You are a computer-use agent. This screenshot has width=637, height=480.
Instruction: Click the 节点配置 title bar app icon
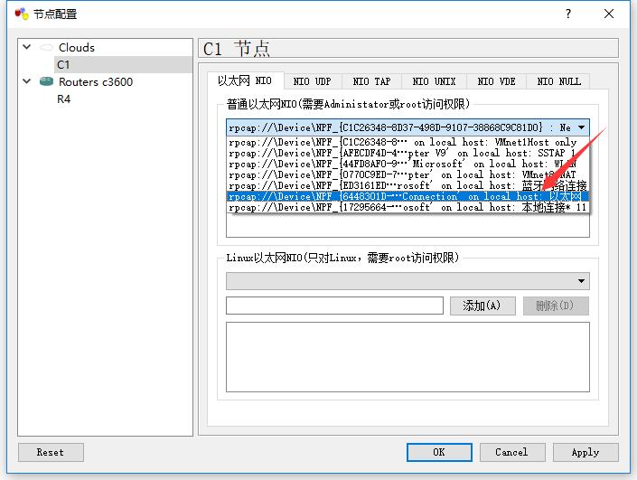point(22,14)
